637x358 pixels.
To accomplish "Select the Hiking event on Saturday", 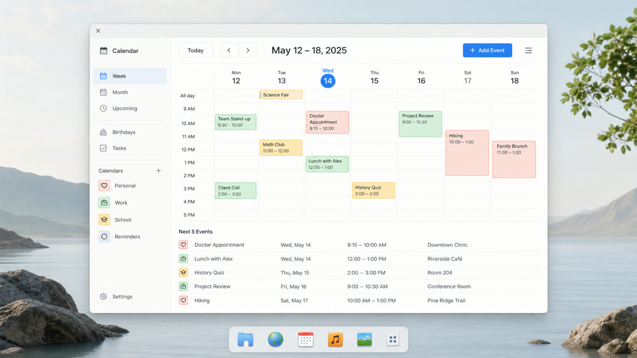I will coord(467,153).
